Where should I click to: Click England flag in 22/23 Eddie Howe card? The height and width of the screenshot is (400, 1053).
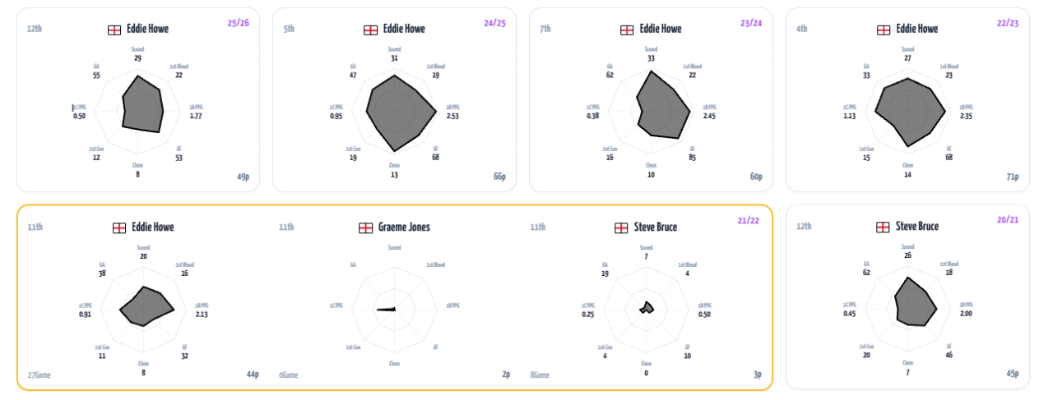(x=884, y=30)
